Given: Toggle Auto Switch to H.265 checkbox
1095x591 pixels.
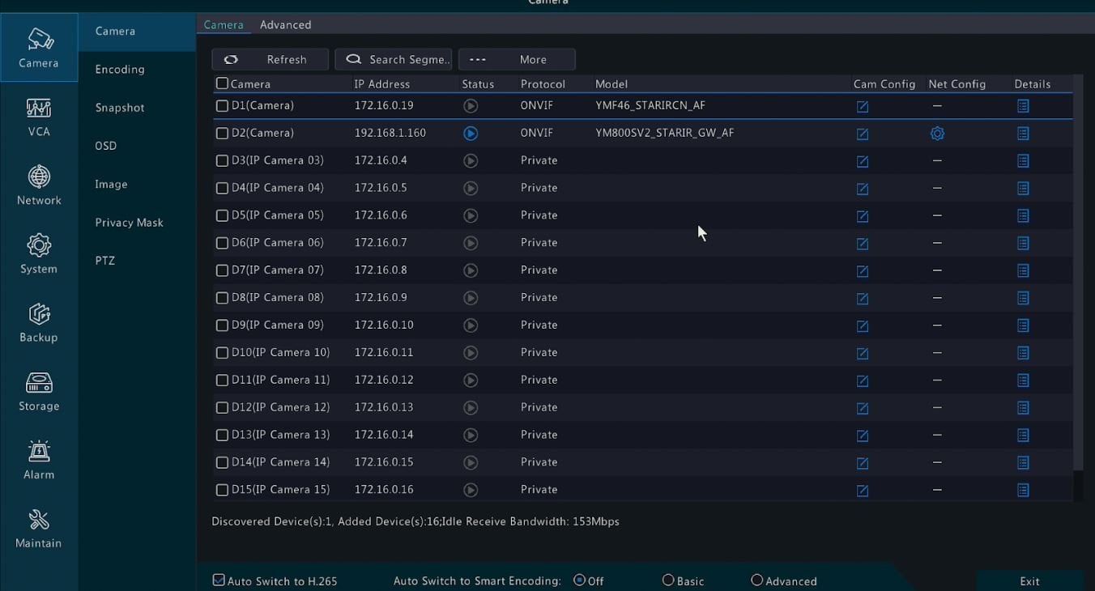Looking at the screenshot, I should click(219, 580).
